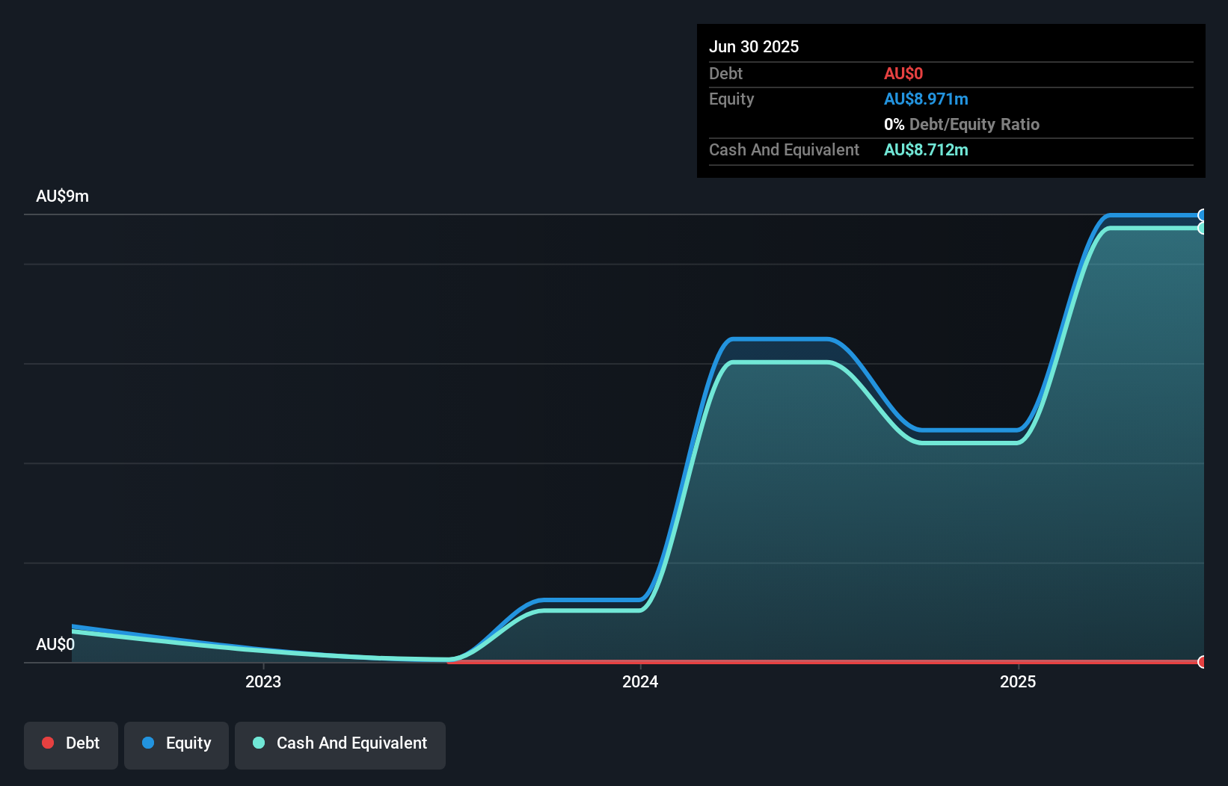Screen dimensions: 1228x786
Task: Click the teal Cash And Equivalent legend dot
Action: tap(259, 743)
